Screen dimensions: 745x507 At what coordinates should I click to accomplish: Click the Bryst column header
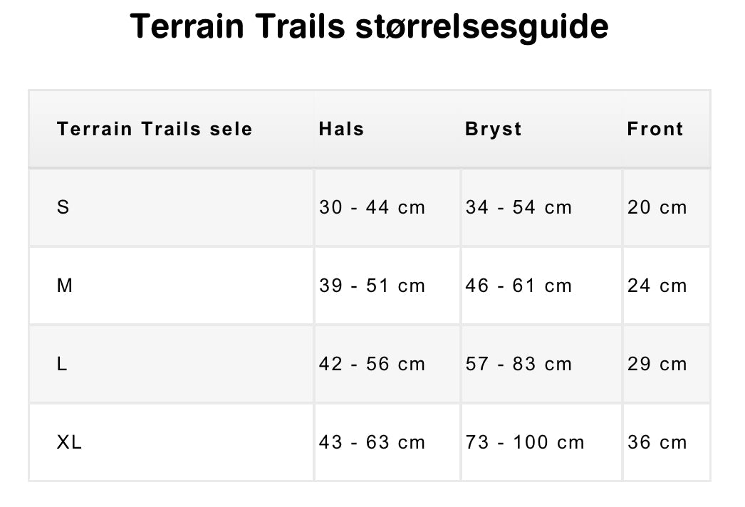(494, 130)
